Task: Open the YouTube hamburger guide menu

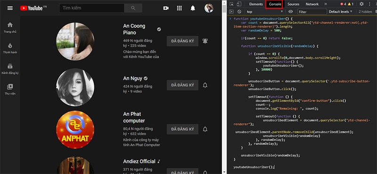Action: click(x=10, y=8)
